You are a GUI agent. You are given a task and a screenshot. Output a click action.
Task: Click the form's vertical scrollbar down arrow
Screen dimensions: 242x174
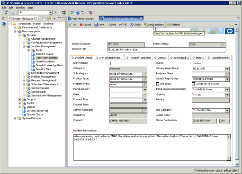point(237,165)
